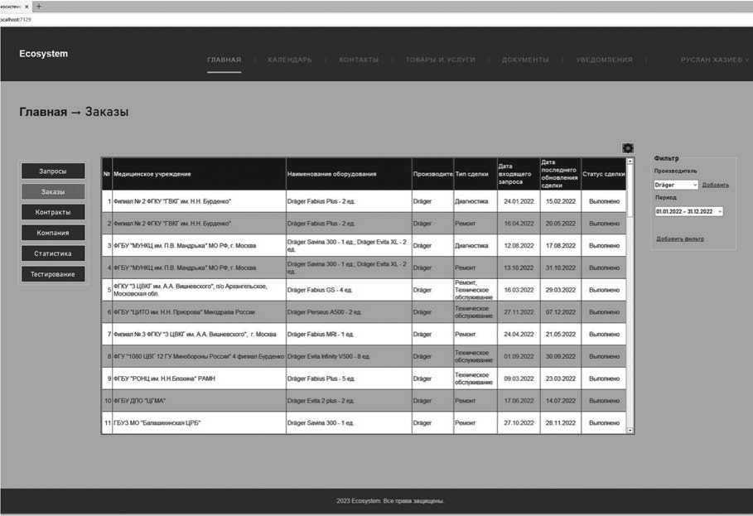Open the Компания sidebar section
The image size is (753, 516).
[x=53, y=233]
